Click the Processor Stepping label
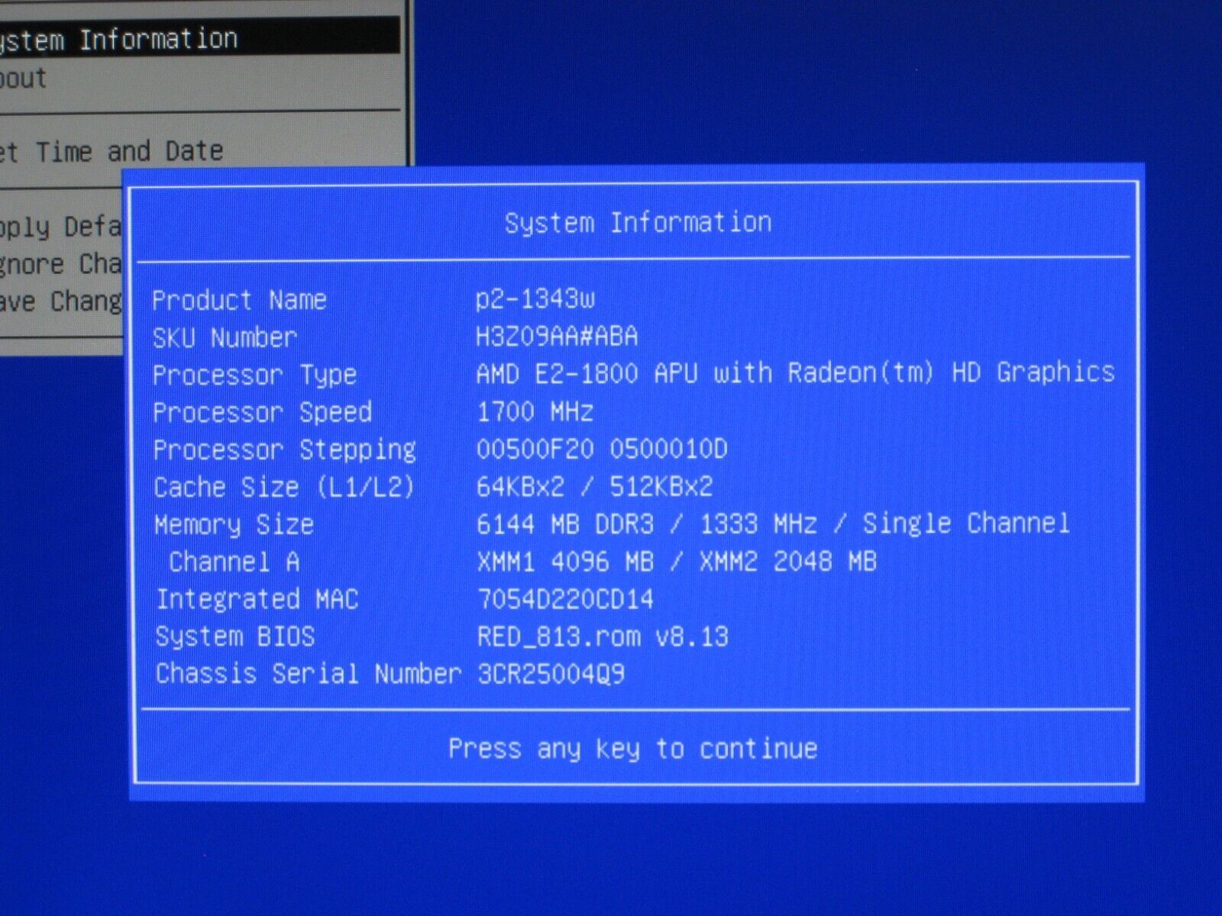This screenshot has width=1222, height=916. coord(284,450)
